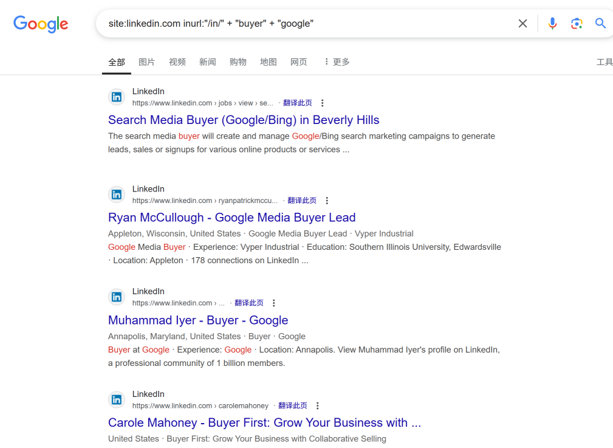613x448 pixels.
Task: Click 'LinkedIn' site name above Ryan McCullough result
Action: click(x=148, y=188)
